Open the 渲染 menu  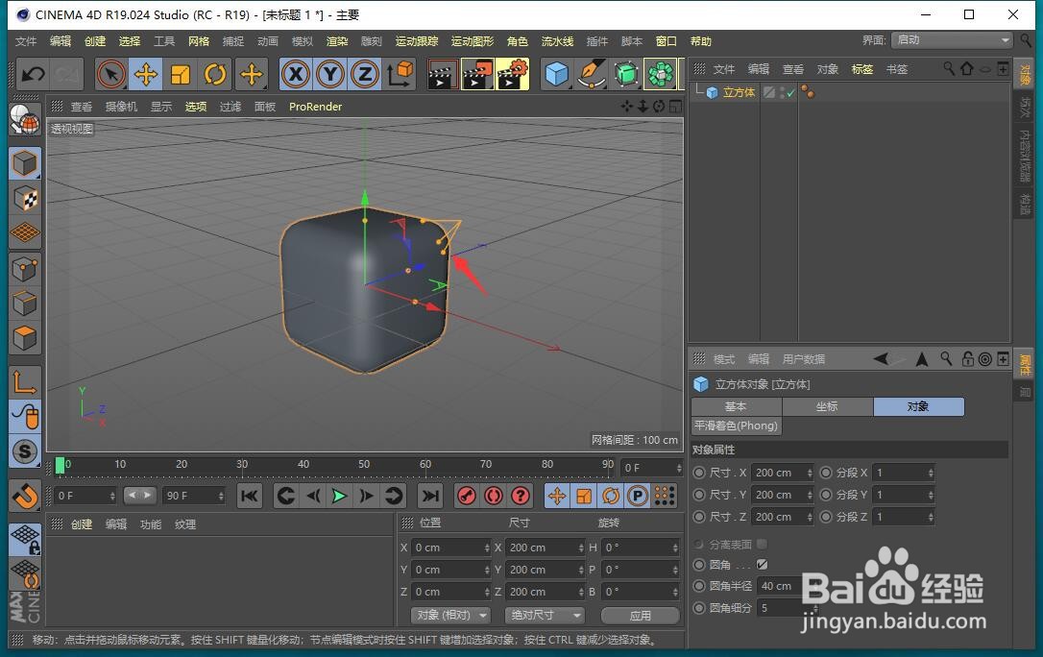pyautogui.click(x=337, y=40)
